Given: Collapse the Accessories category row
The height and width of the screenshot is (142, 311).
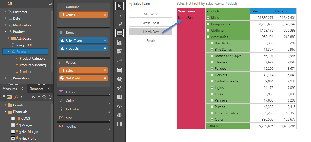Looking at the screenshot, I should coord(208,37).
